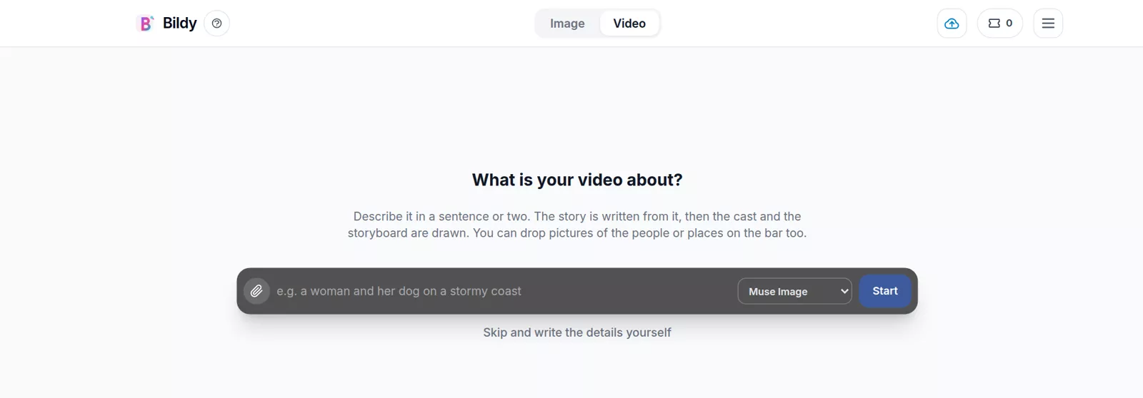
Task: Expand the Muse Image model dropdown
Action: 794,291
